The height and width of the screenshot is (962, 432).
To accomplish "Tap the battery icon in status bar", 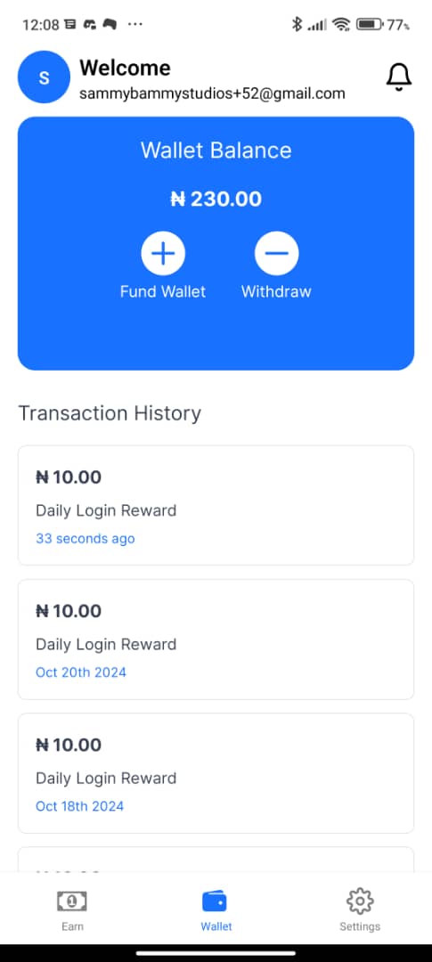I will (370, 25).
